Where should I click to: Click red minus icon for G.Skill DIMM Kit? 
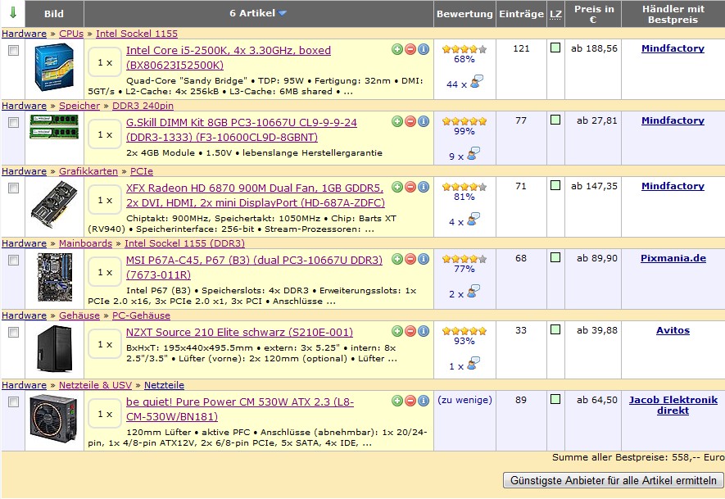pyautogui.click(x=410, y=121)
